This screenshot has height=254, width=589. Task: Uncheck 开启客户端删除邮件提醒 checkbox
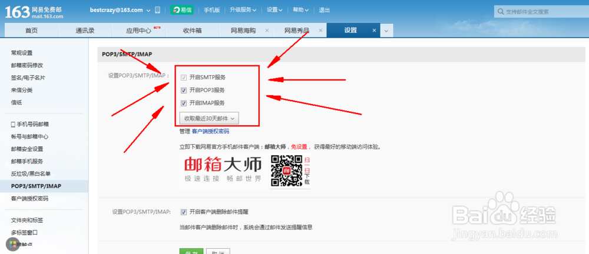(x=184, y=212)
